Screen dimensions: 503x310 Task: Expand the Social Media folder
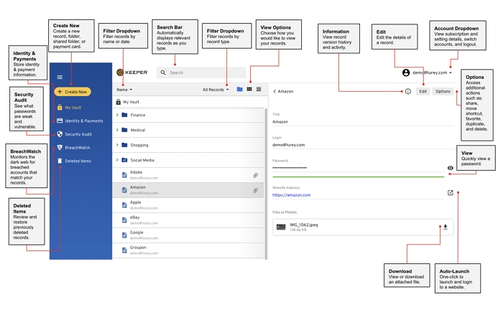pyautogui.click(x=117, y=160)
